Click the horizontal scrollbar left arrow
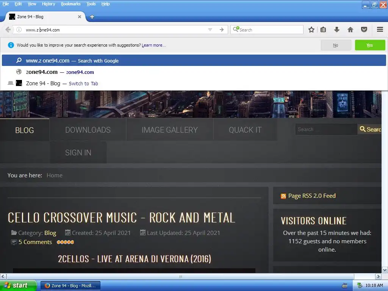The width and height of the screenshot is (388, 291). (x=3, y=276)
